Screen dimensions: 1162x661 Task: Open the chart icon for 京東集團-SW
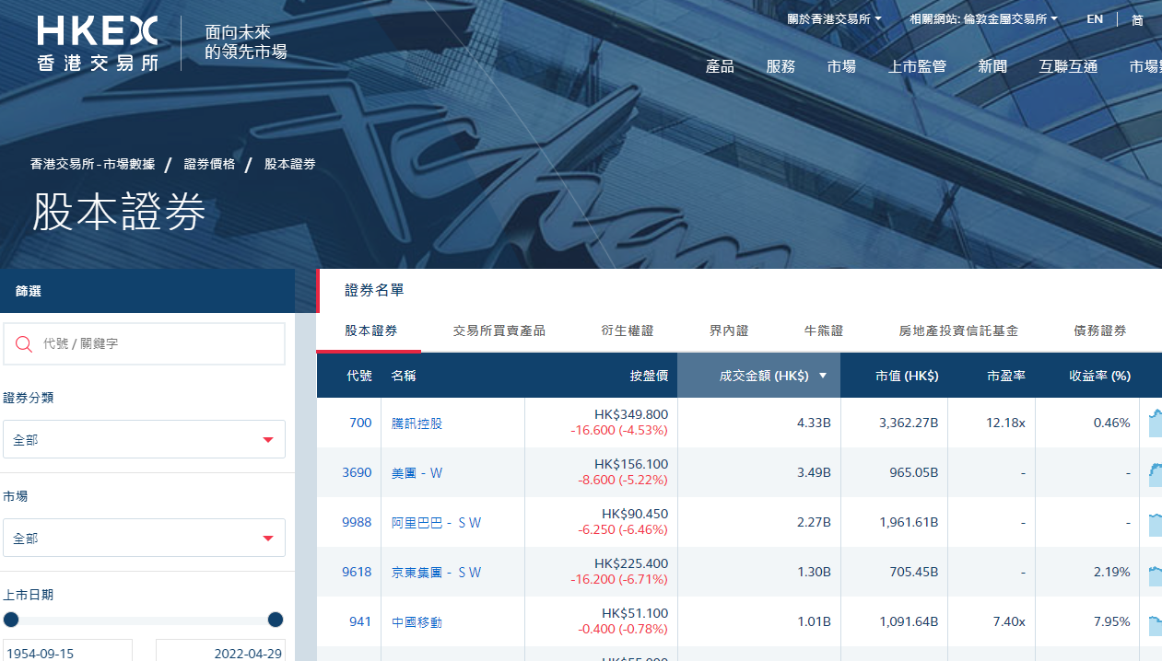coord(1156,572)
